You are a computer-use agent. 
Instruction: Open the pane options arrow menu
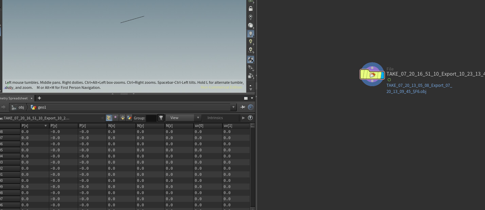pyautogui.click(x=252, y=98)
